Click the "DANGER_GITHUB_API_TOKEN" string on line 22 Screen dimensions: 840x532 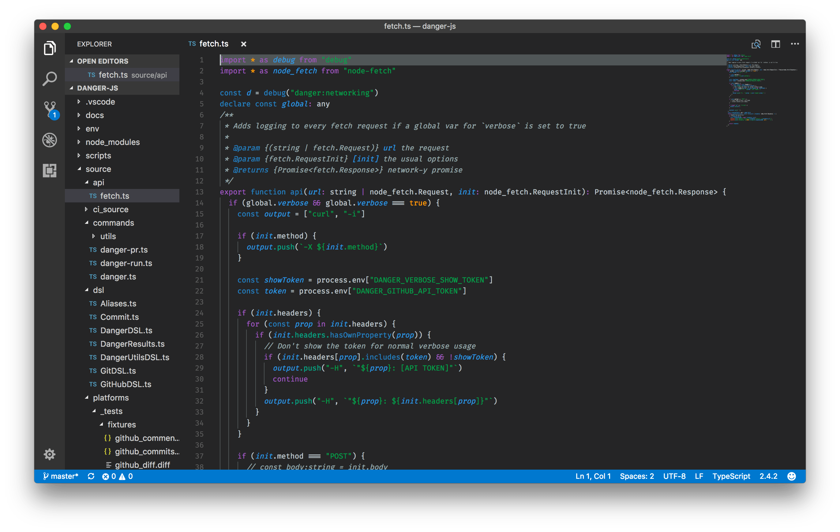(x=407, y=291)
